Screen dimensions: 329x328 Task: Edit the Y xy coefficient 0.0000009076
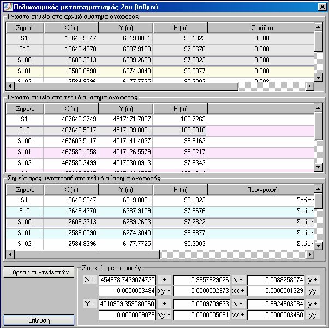(127, 315)
